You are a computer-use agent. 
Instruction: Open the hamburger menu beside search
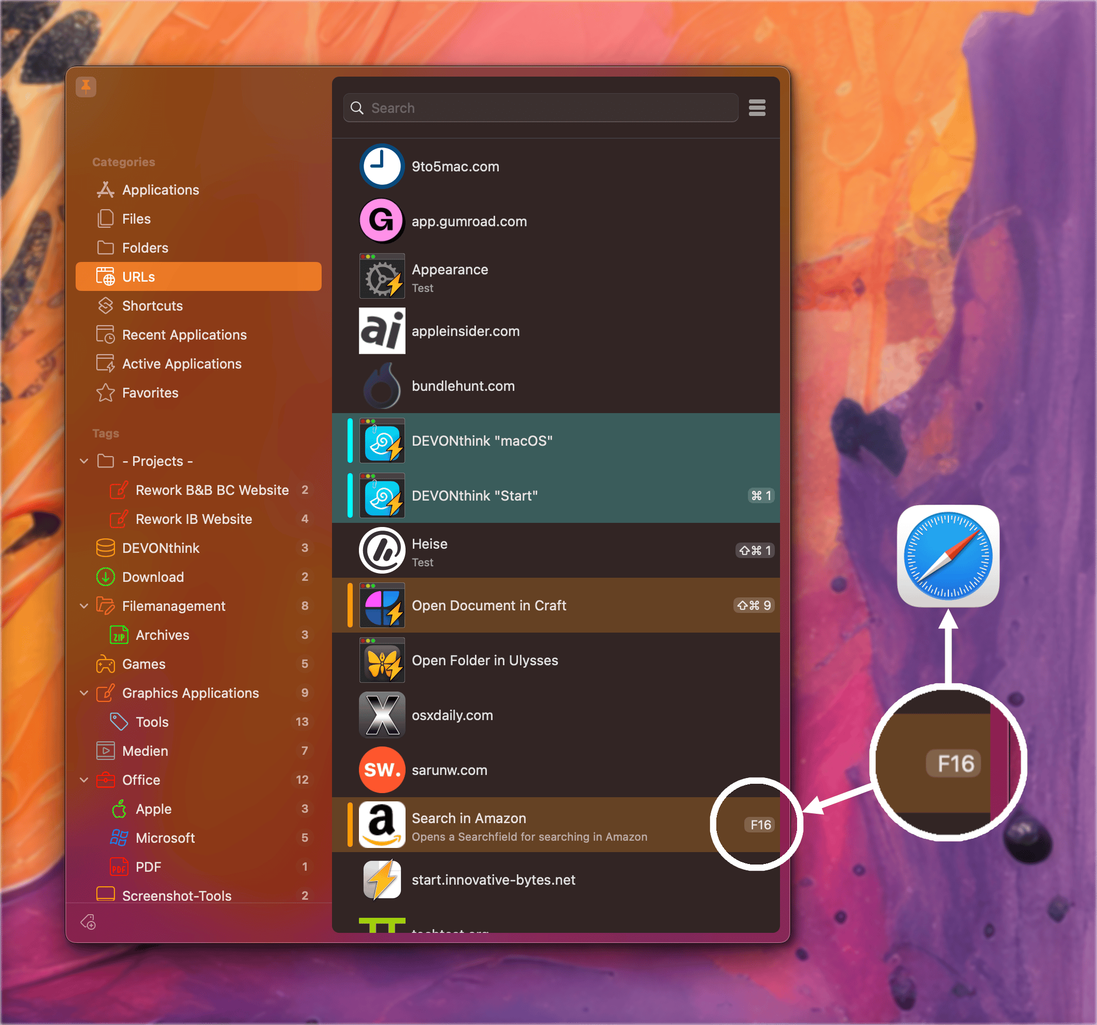click(757, 108)
